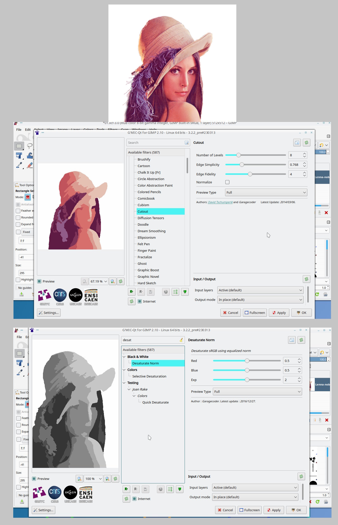Click Red slider handle in Desaturate Norm
The width and height of the screenshot is (338, 525).
[247, 361]
